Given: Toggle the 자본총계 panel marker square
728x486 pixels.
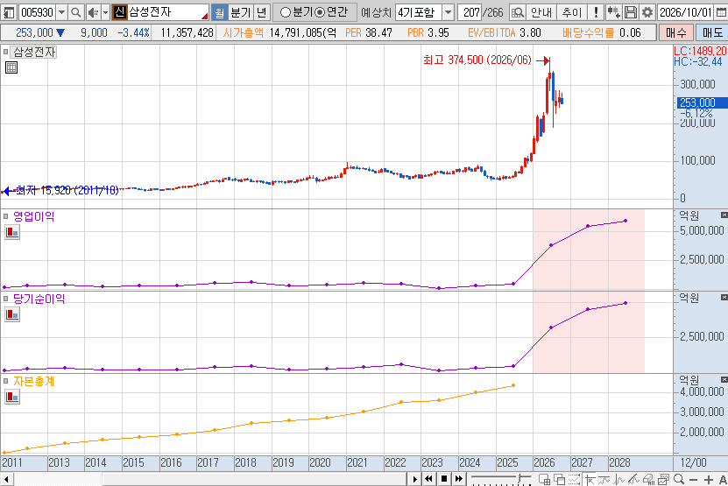Looking at the screenshot, I should point(5,381).
